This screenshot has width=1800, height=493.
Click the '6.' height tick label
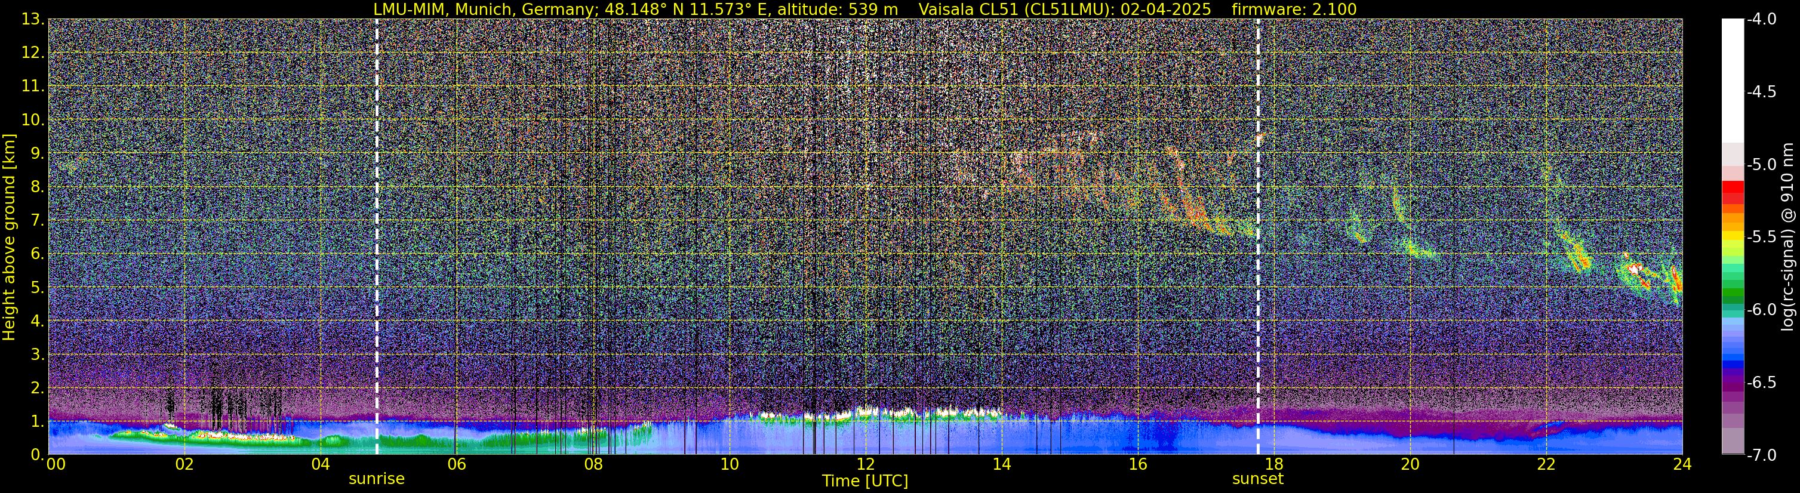38,254
